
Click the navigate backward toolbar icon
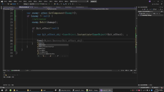point(3,4)
